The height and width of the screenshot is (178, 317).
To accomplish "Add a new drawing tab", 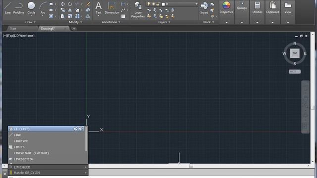I will [74, 29].
